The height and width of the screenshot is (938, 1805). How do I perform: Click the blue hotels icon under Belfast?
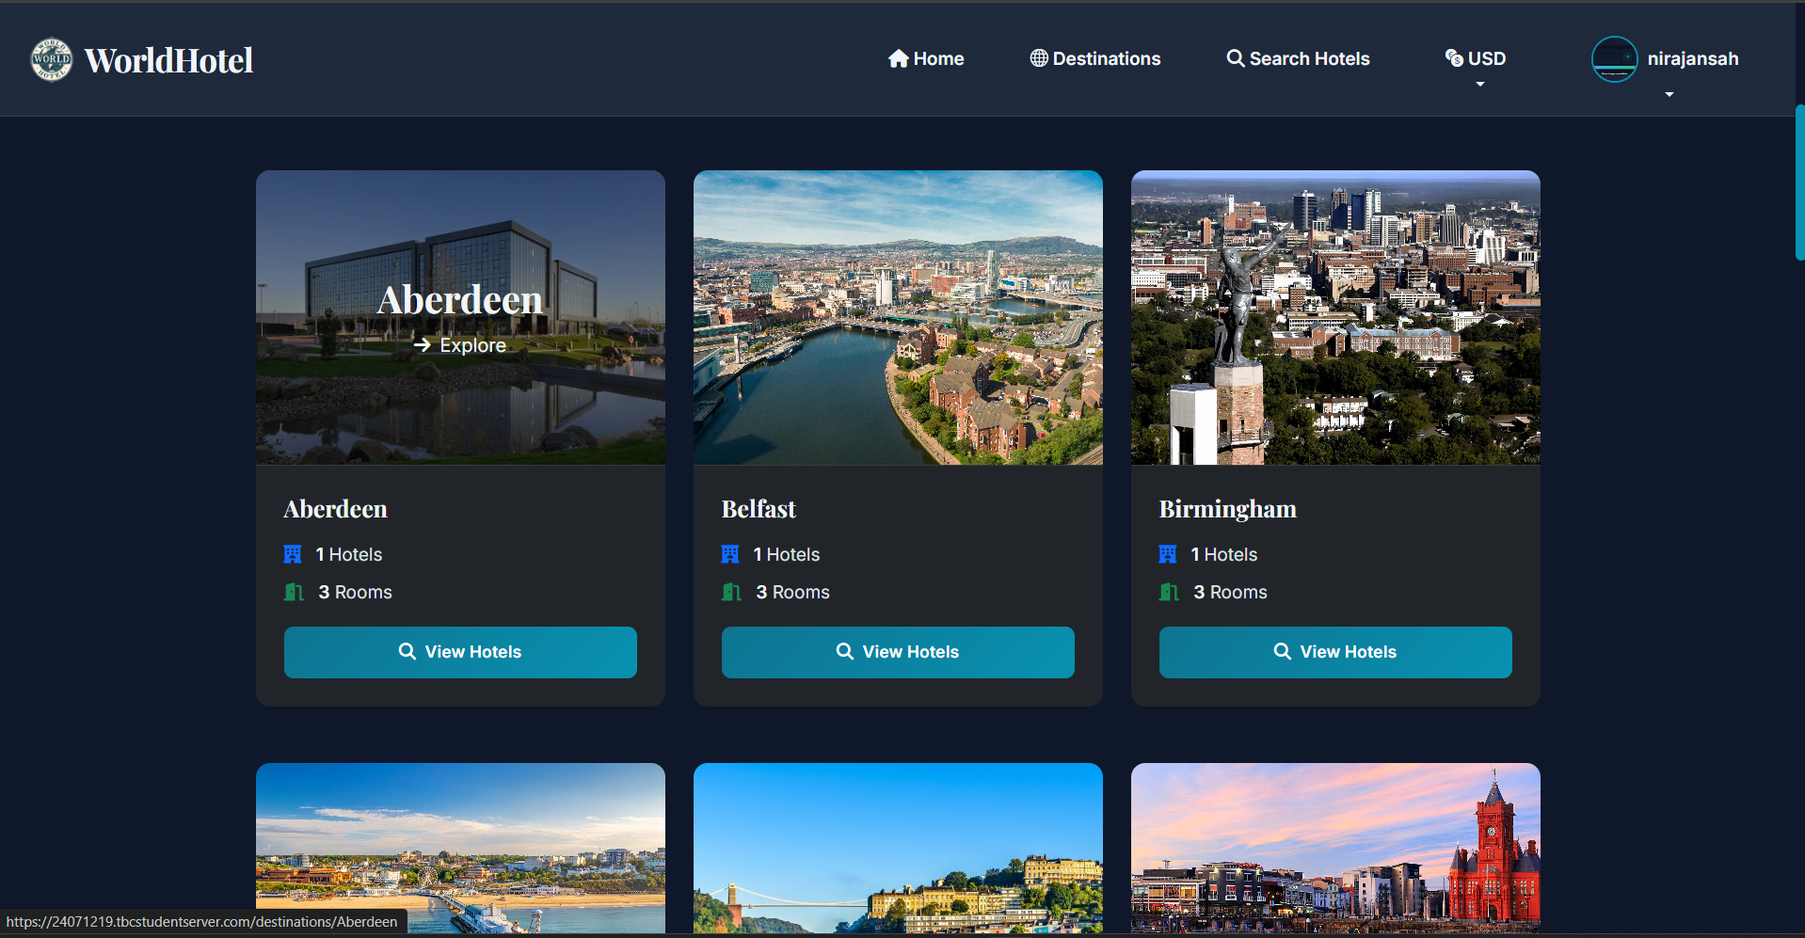[730, 554]
